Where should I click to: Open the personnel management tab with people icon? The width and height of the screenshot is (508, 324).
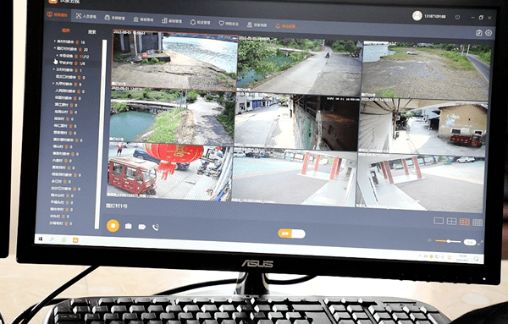[86, 16]
